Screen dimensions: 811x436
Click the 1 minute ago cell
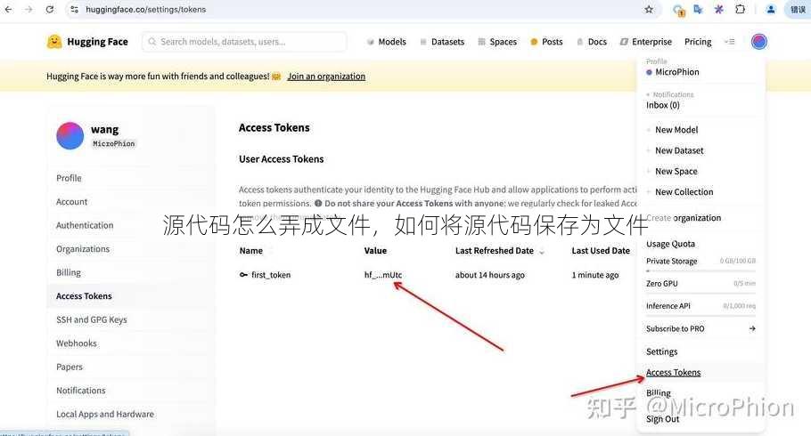click(x=594, y=275)
